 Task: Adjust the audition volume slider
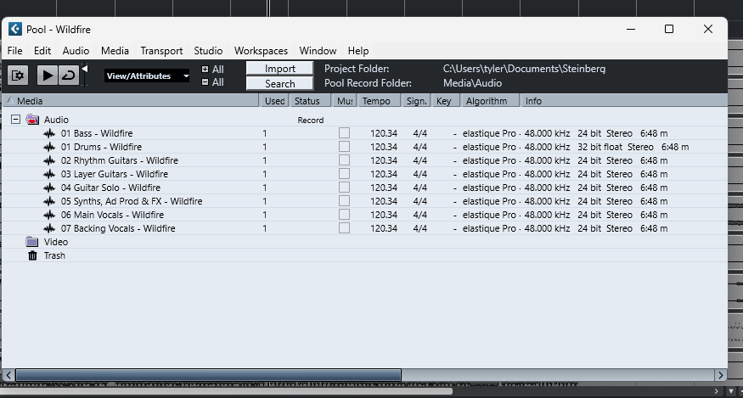[85, 76]
